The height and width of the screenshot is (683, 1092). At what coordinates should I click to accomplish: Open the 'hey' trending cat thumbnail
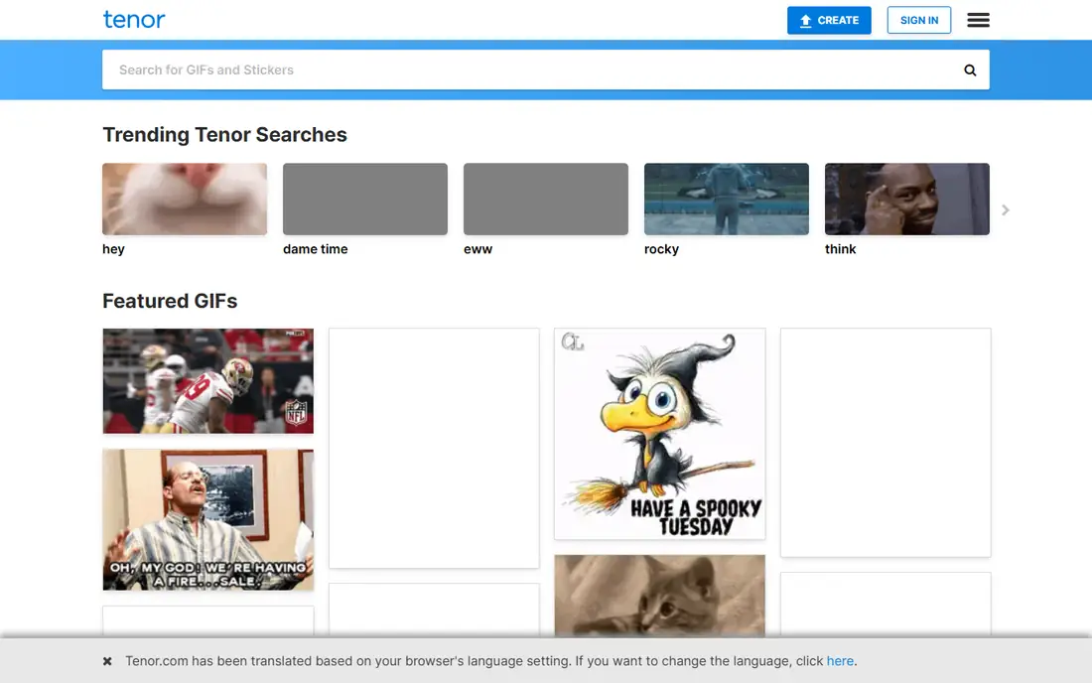click(x=185, y=200)
